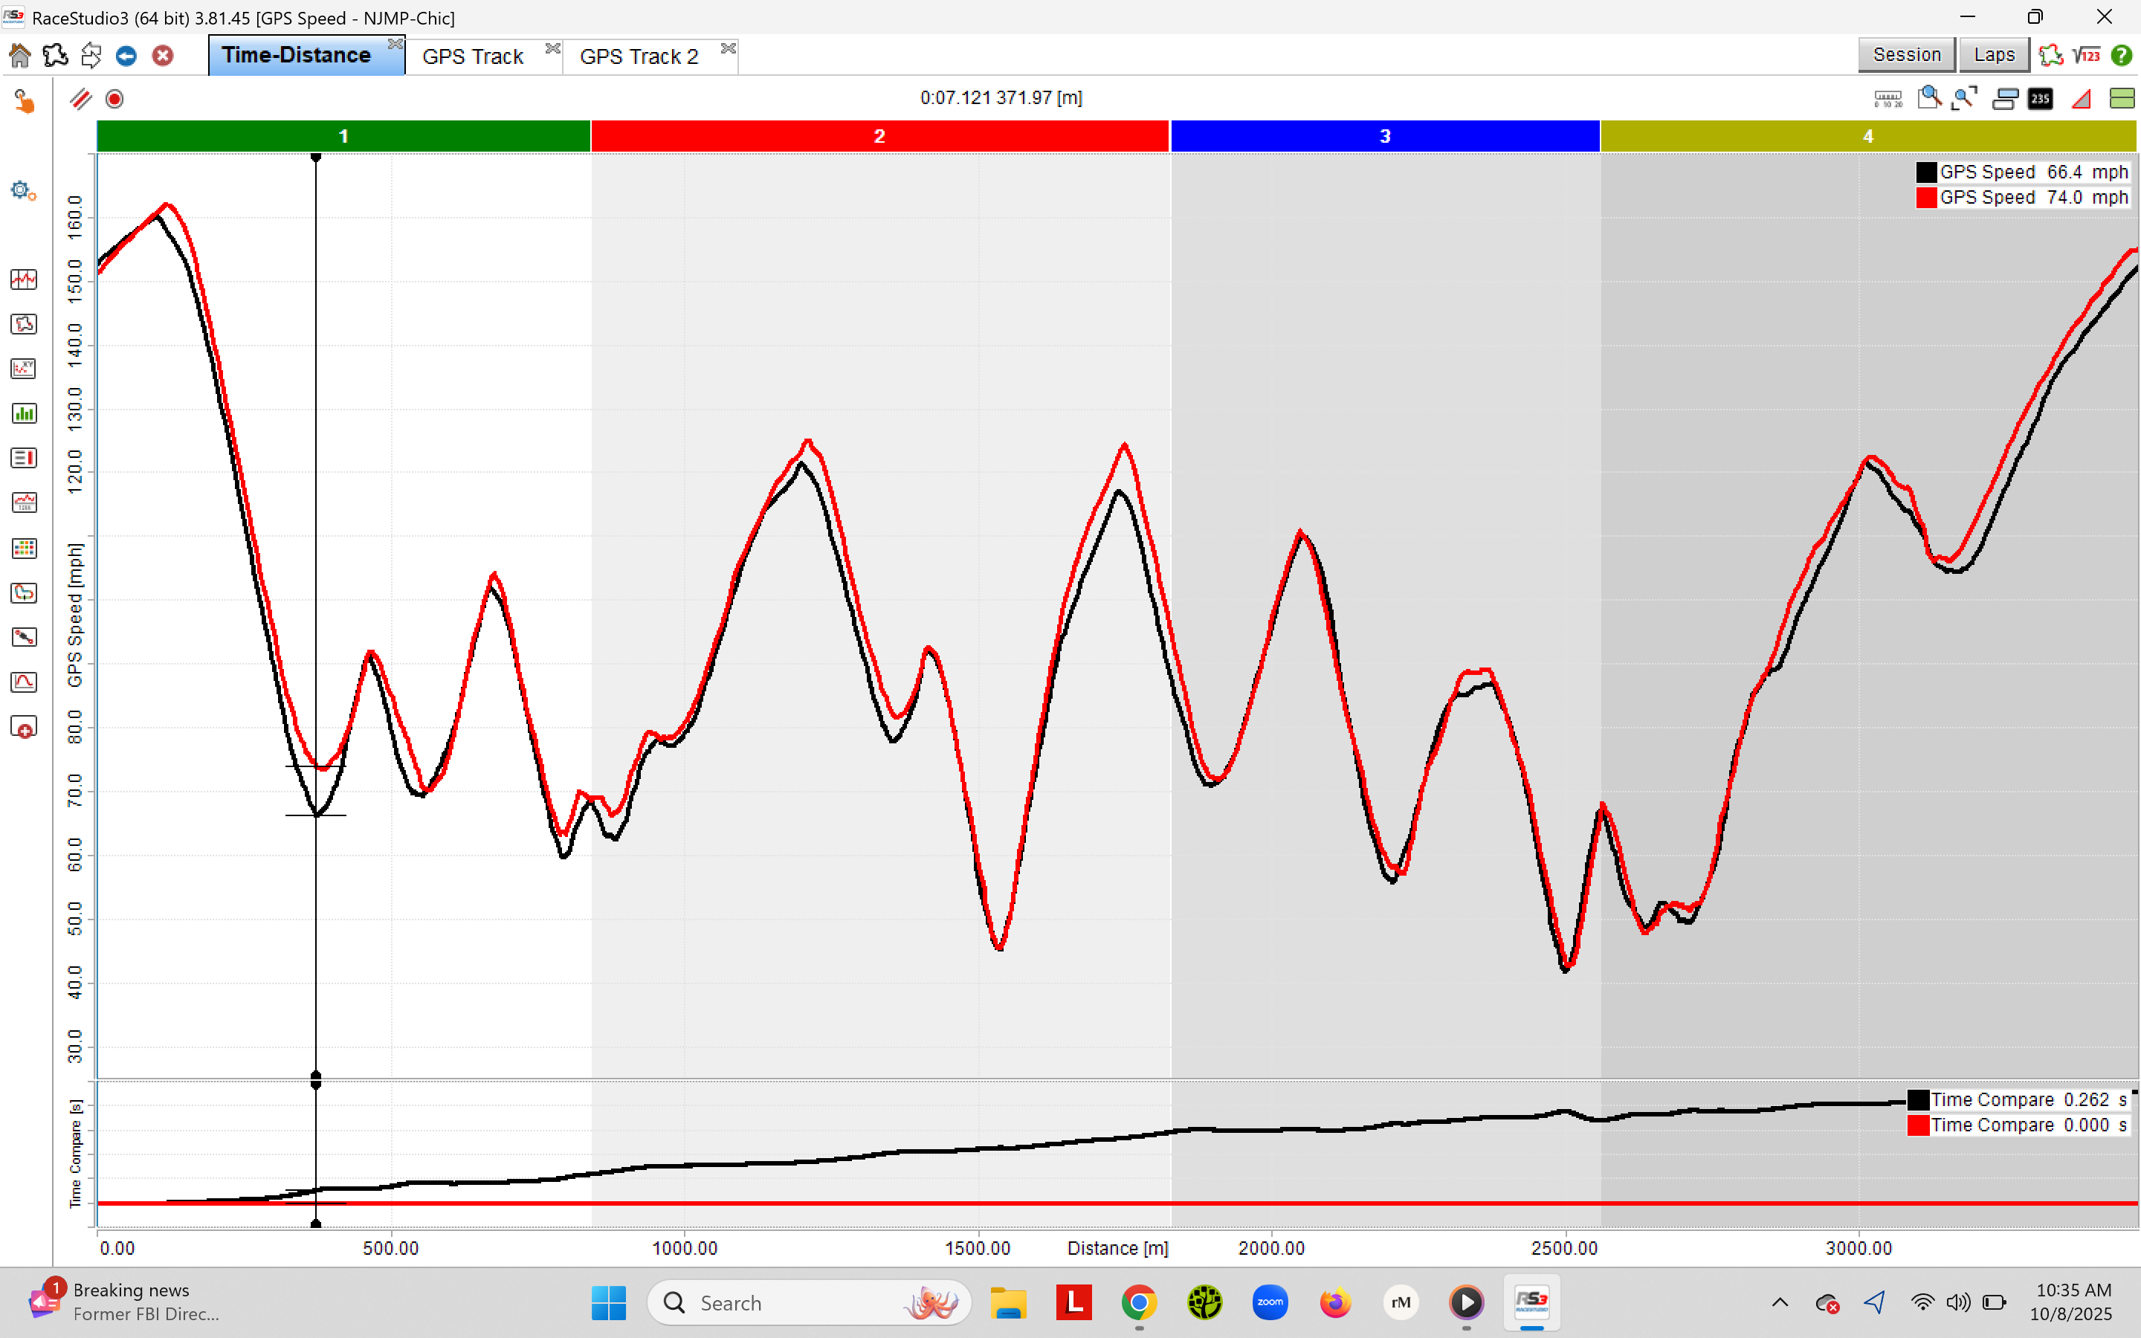
Task: Click the red GPS Speed legend swatch
Action: point(1925,197)
